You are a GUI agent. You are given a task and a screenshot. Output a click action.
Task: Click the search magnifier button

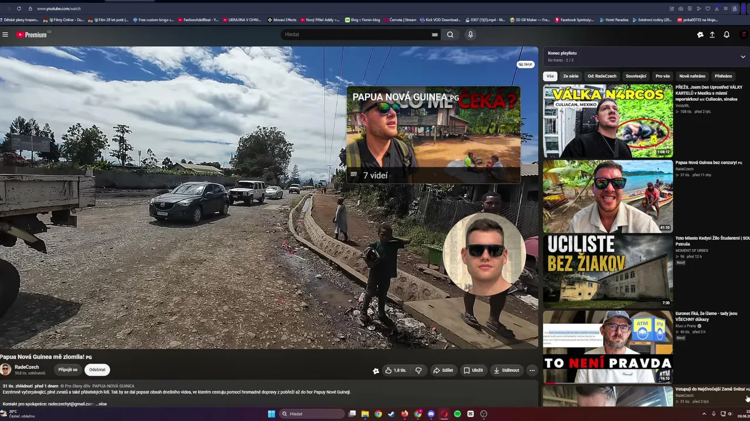coord(450,34)
